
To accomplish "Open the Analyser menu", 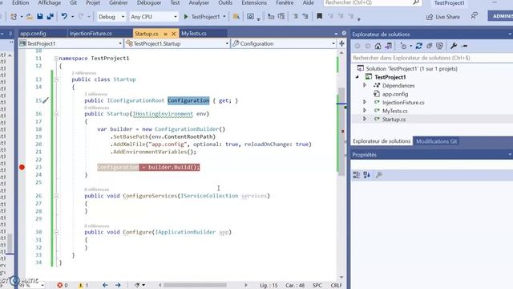I will click(199, 3).
